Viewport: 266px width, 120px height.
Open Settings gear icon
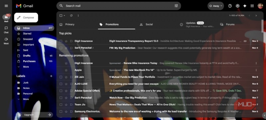[237, 6]
